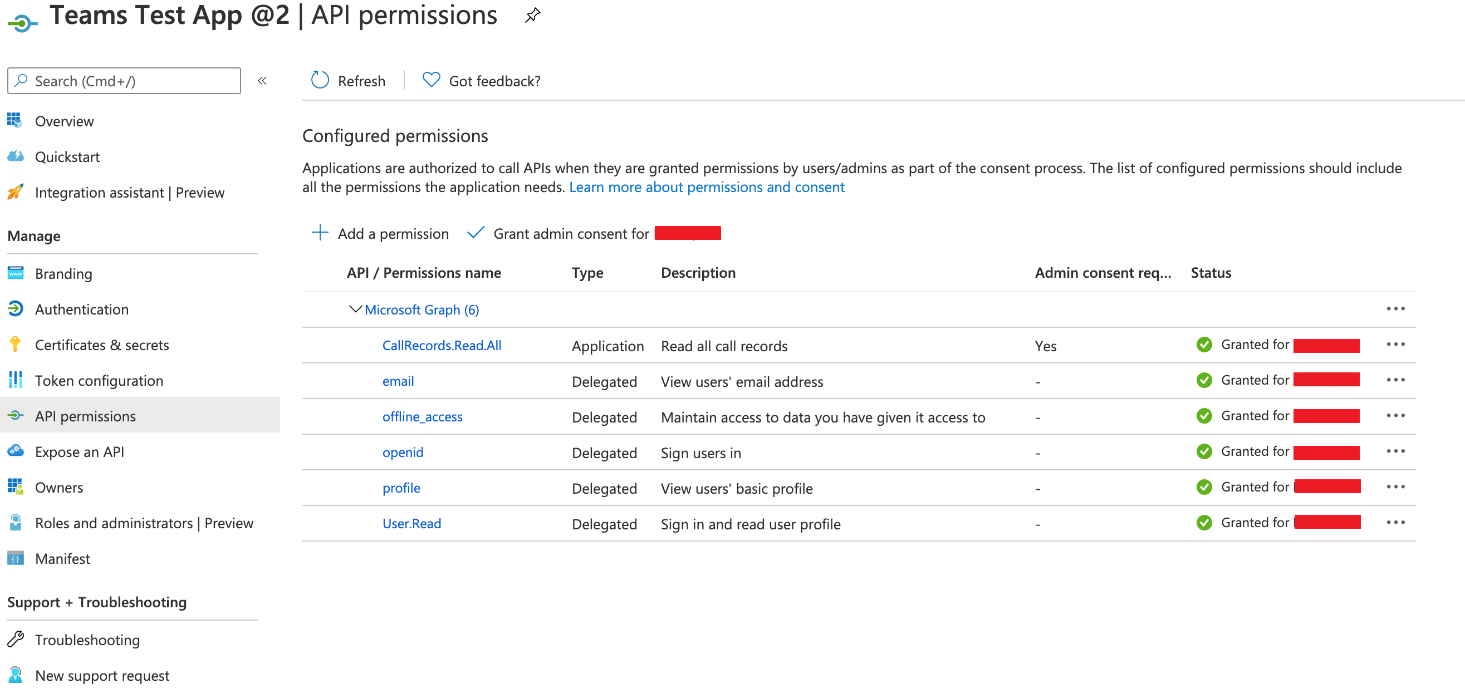1465x693 pixels.
Task: Click the feedback heart icon
Action: point(431,80)
